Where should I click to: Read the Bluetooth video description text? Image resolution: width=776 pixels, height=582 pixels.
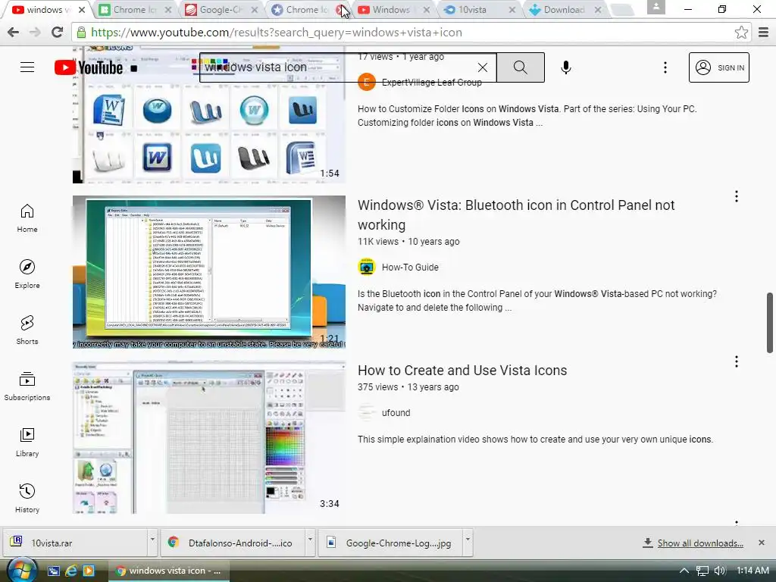coord(537,300)
